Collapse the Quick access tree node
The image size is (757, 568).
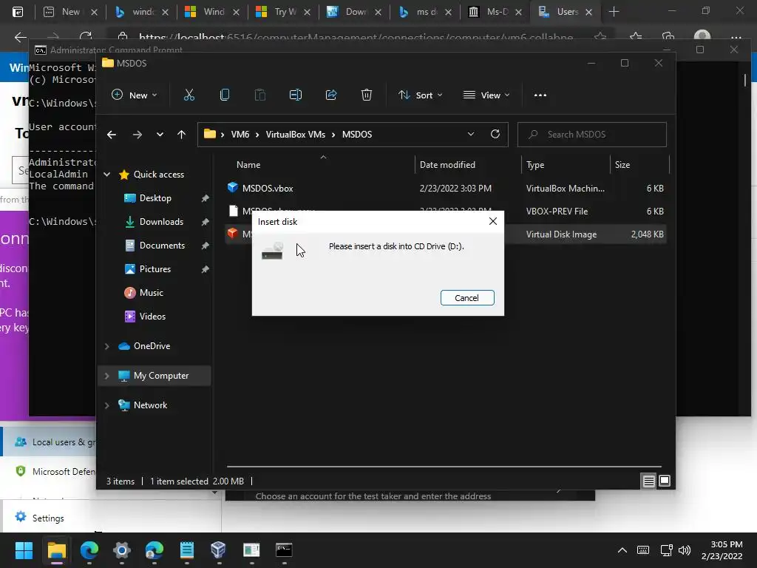pos(106,175)
